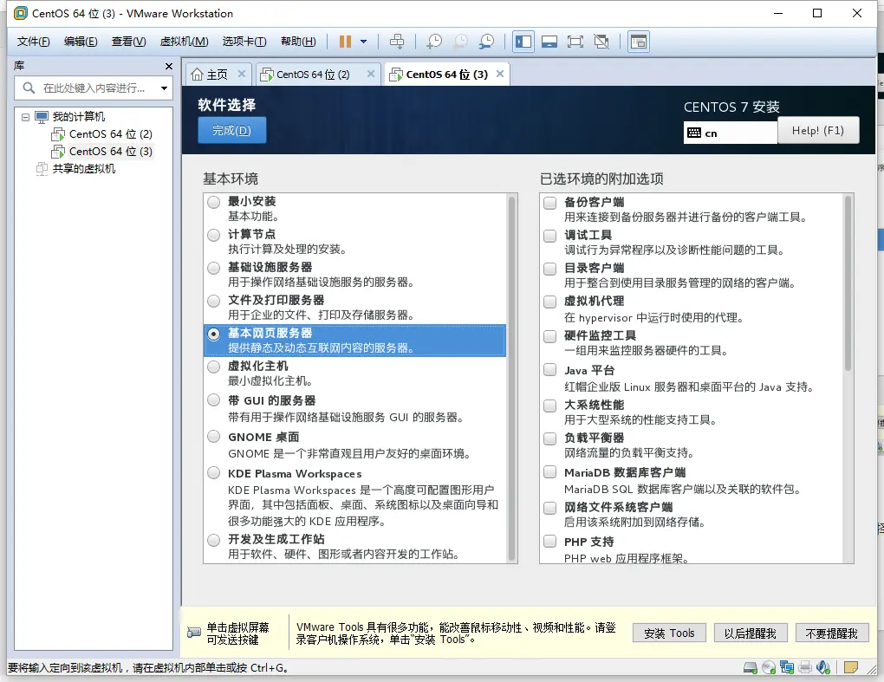Open the 编辑(E) menu
The height and width of the screenshot is (682, 884).
[x=81, y=41]
